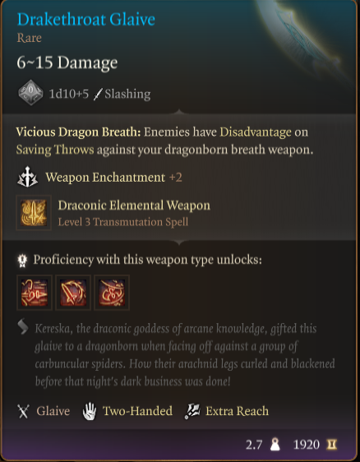360x462 pixels.
Task: Click the Weapon Enchantment sword icon
Action: 27,177
